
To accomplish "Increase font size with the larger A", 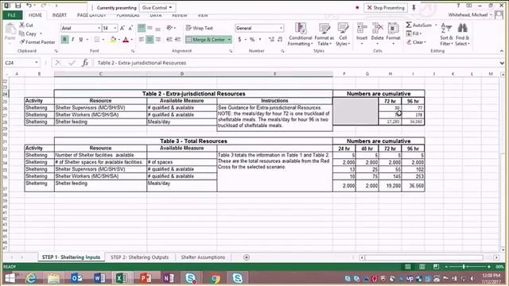I will point(122,29).
